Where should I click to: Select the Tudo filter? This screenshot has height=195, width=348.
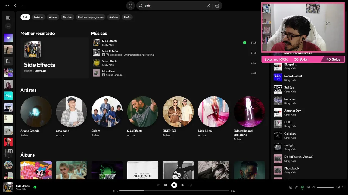25,17
